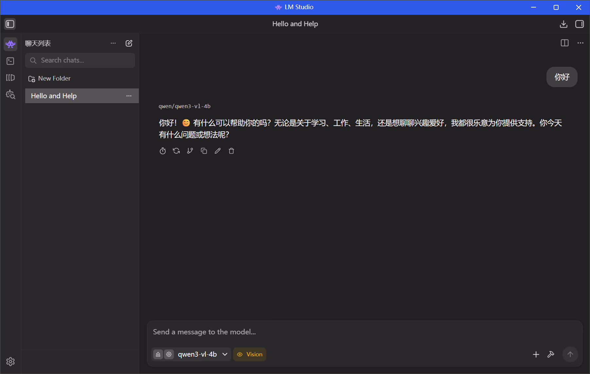Open conversation more options menu

[x=581, y=43]
